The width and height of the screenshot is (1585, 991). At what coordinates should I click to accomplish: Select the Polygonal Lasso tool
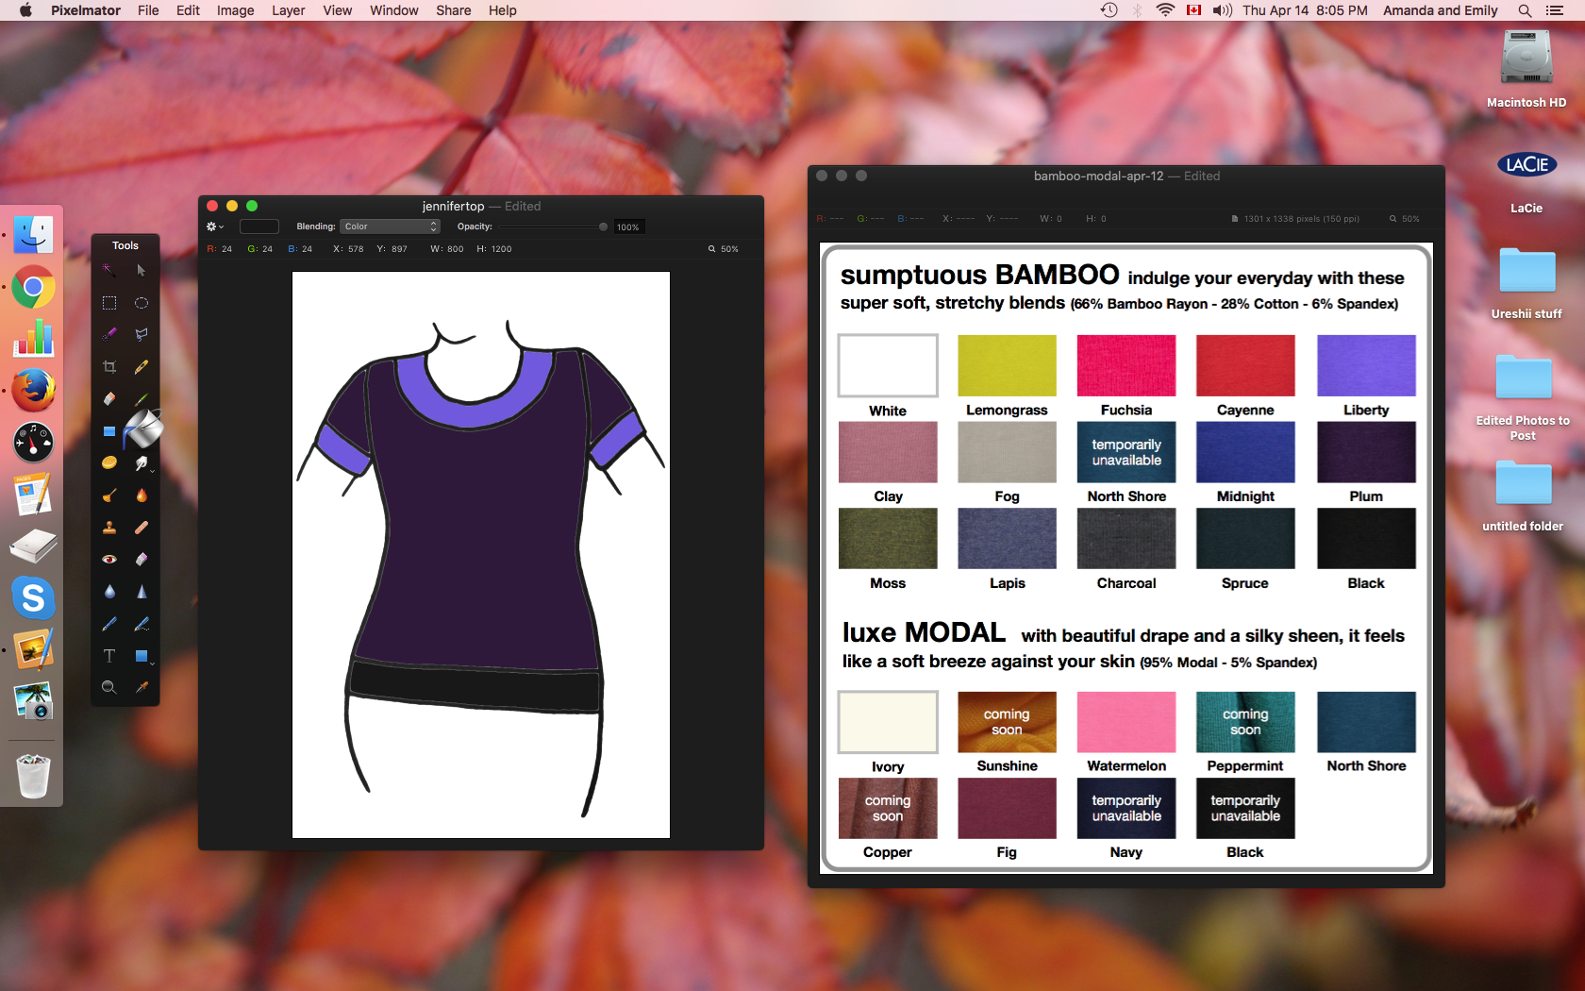tap(142, 334)
